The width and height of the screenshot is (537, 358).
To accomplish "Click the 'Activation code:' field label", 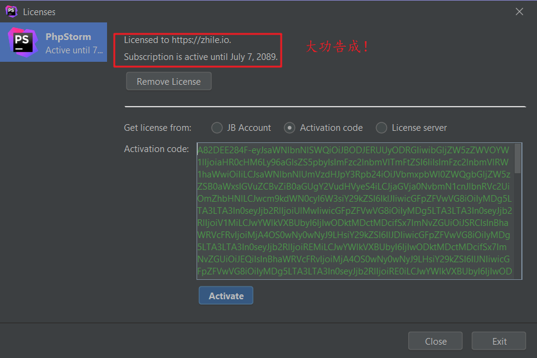I will (x=156, y=149).
